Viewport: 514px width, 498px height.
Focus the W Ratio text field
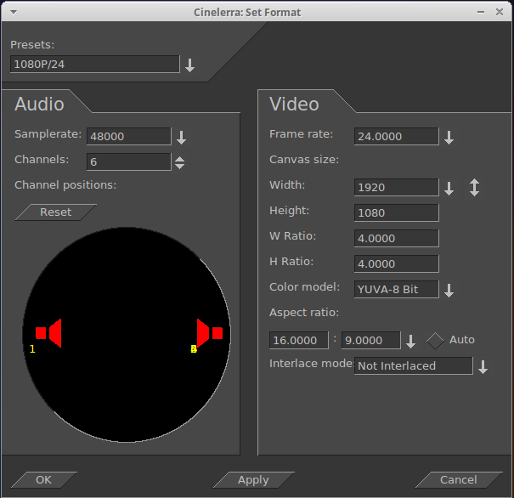pos(396,238)
